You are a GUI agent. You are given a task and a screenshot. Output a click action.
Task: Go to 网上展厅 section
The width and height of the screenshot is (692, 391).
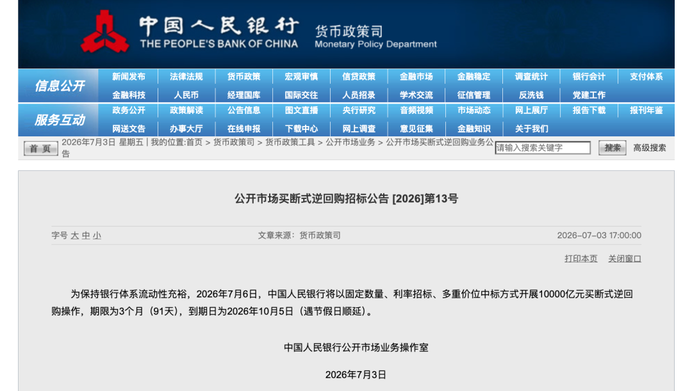click(531, 110)
